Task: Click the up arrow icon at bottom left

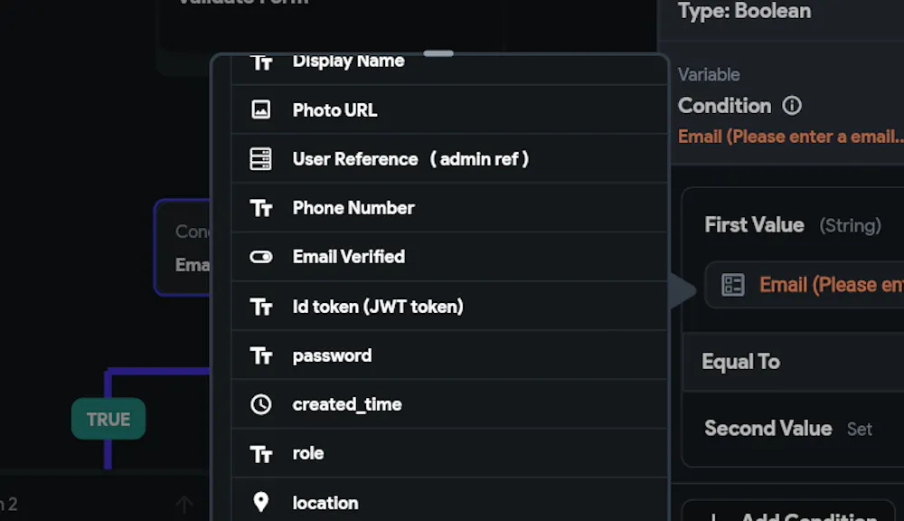Action: click(184, 505)
